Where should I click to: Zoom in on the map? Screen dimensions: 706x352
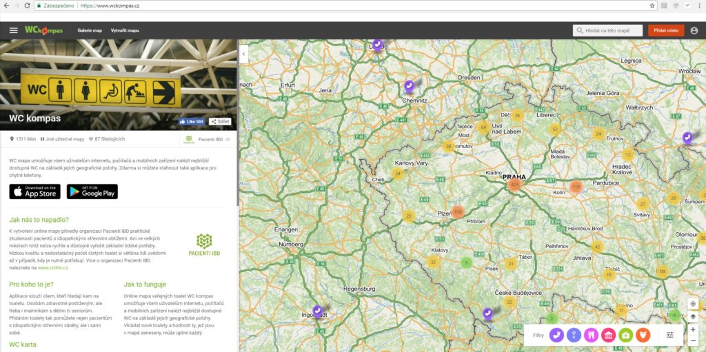click(693, 329)
